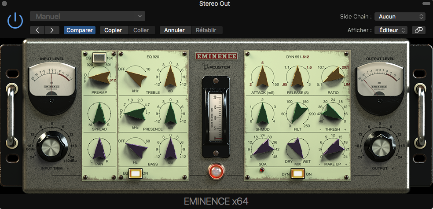The width and height of the screenshot is (433, 209).
Task: Click the Coller button
Action: 141,30
